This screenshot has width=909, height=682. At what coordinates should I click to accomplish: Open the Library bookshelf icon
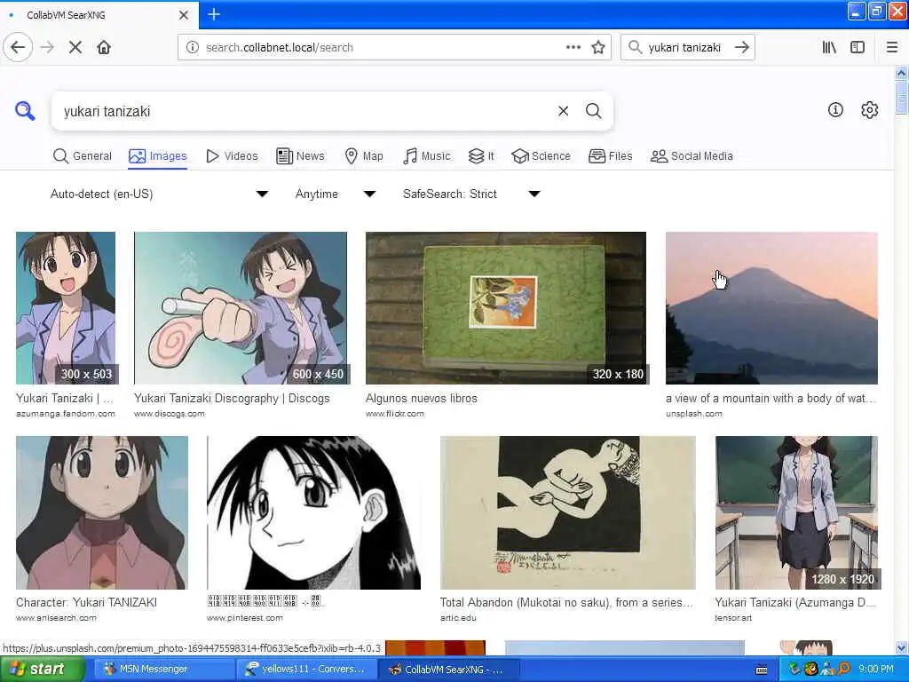click(829, 47)
